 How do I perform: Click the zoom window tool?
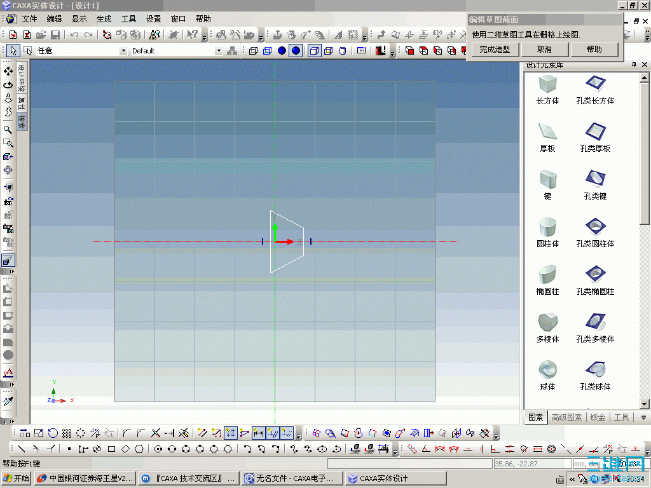[x=8, y=143]
